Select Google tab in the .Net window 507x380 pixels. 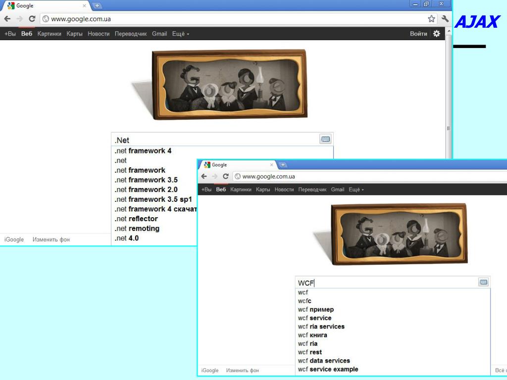coord(45,5)
